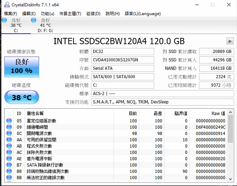Click the 44296 GB total writes value
This screenshot has height=186, width=237.
point(217,60)
